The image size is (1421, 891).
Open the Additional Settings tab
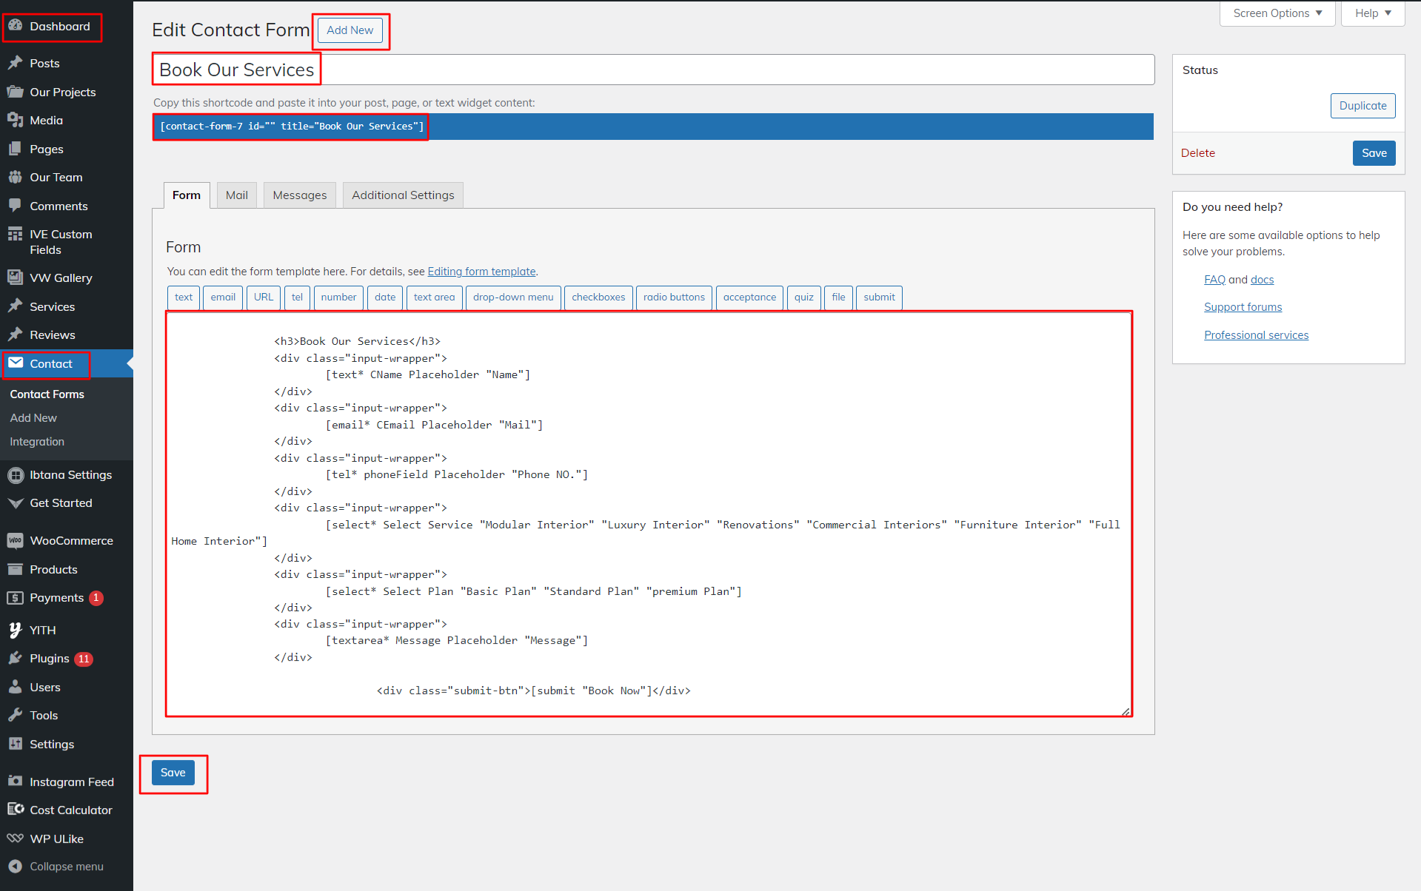click(403, 195)
